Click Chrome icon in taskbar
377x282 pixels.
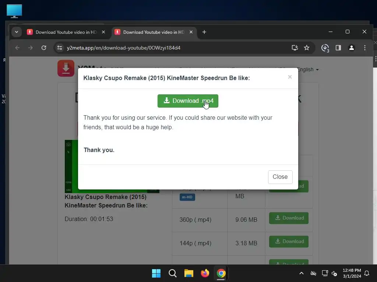click(x=221, y=273)
